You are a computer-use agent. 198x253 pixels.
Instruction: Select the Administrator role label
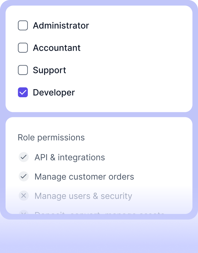point(61,26)
